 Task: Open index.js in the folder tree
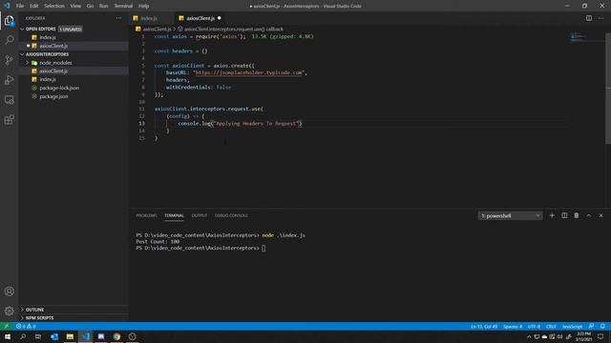click(x=74, y=79)
